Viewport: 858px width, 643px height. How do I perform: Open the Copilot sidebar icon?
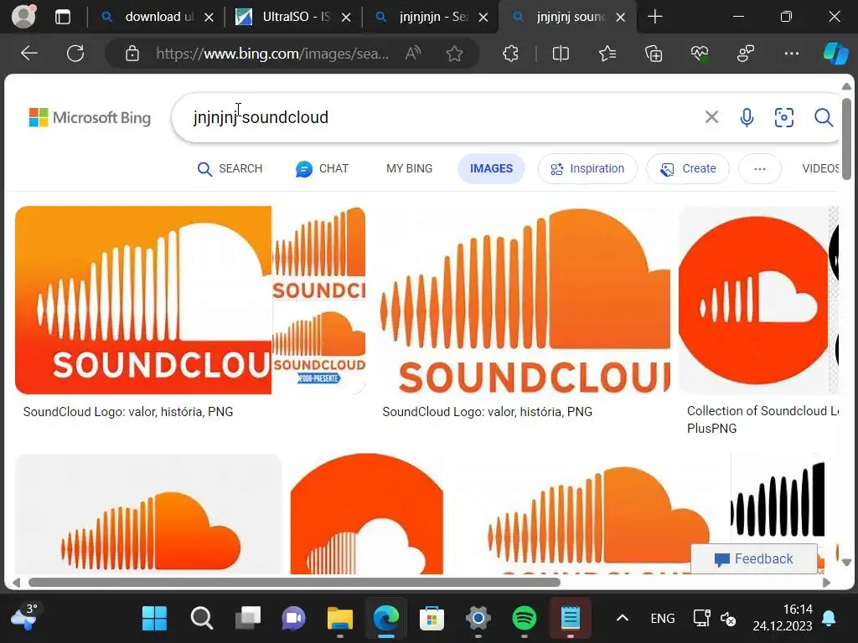835,54
